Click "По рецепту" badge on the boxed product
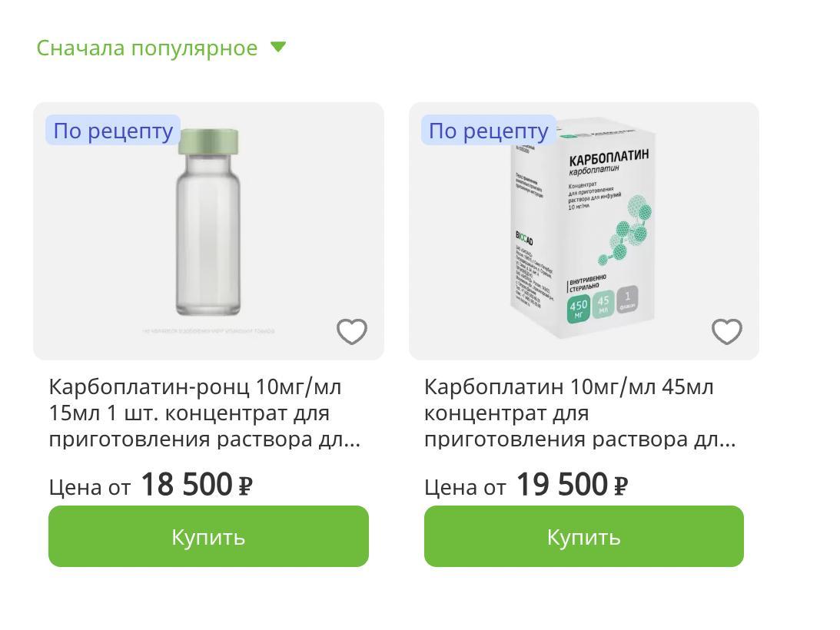840x630 pixels. point(488,131)
